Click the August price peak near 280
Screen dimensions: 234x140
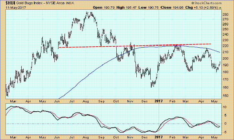click(88, 14)
